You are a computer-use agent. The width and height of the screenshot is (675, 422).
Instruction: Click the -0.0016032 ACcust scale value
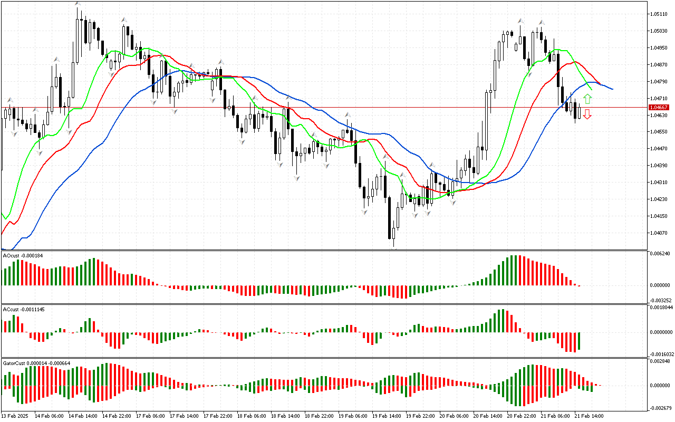(661, 354)
